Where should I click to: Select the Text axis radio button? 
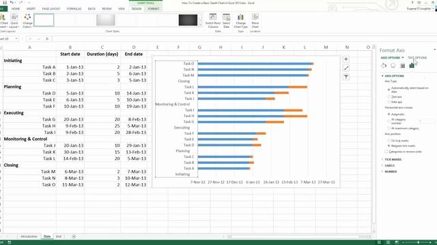(x=389, y=97)
